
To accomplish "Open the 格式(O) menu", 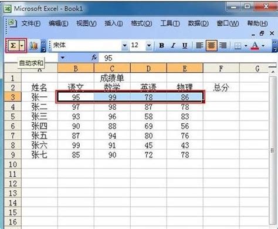I will point(141,23).
